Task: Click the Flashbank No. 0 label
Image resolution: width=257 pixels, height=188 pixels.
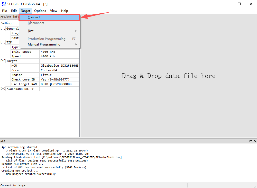Action: (x=23, y=89)
